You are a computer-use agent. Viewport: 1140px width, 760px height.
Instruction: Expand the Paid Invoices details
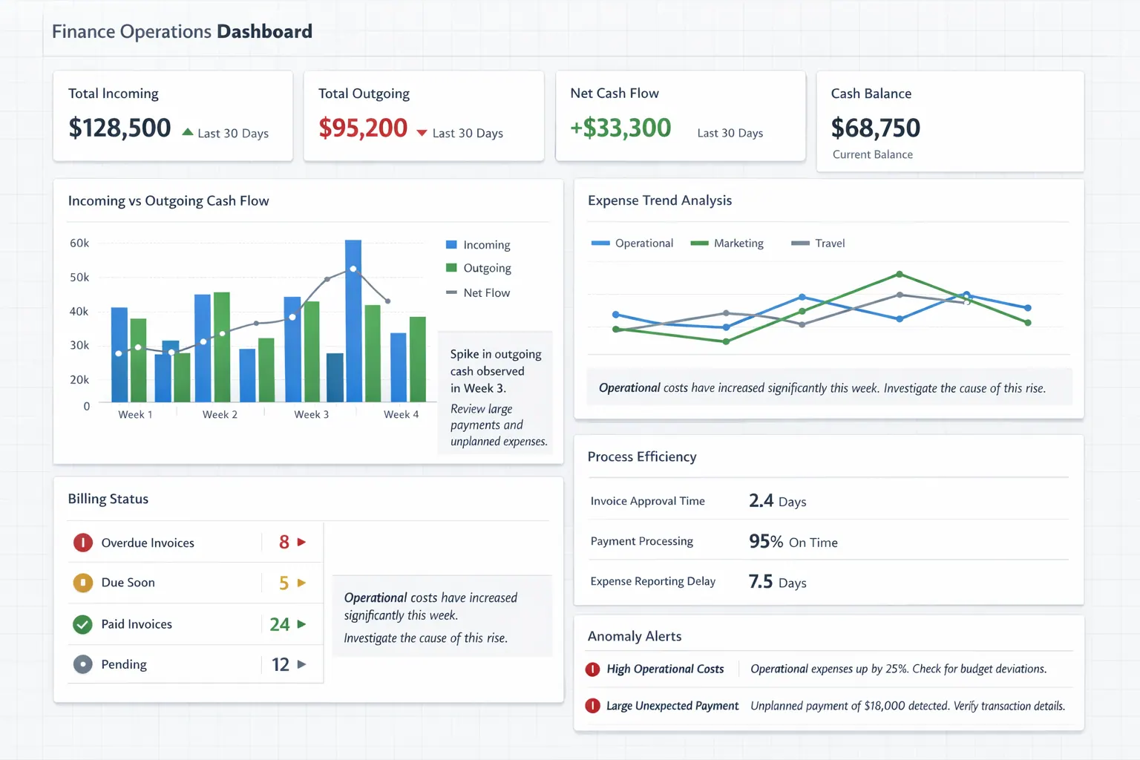coord(304,624)
